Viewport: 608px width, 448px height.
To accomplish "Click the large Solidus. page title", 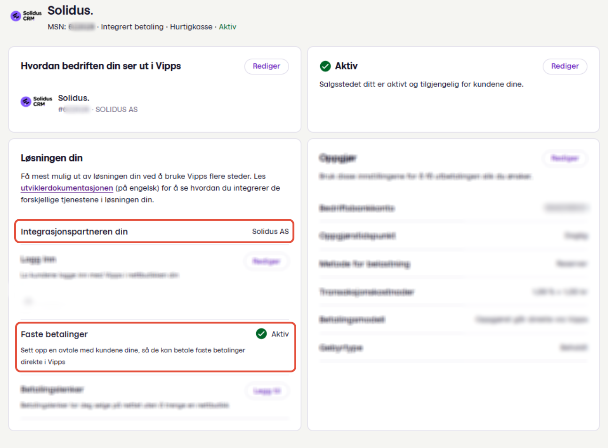I will [71, 10].
